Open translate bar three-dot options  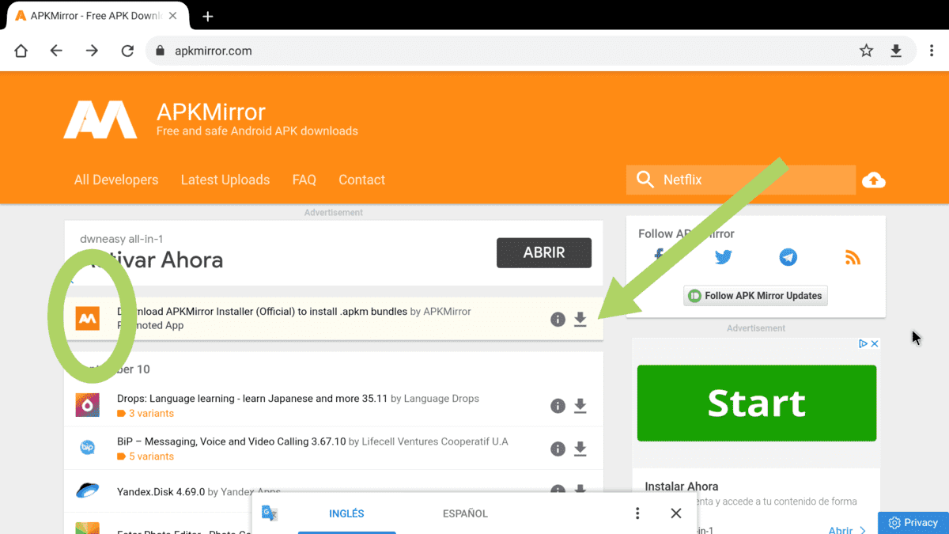click(637, 513)
